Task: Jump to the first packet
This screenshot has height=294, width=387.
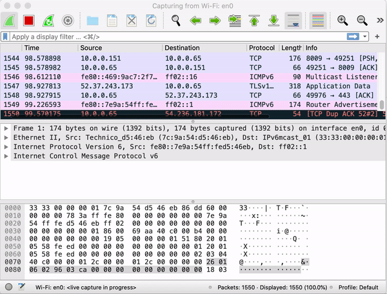Action: [x=253, y=21]
